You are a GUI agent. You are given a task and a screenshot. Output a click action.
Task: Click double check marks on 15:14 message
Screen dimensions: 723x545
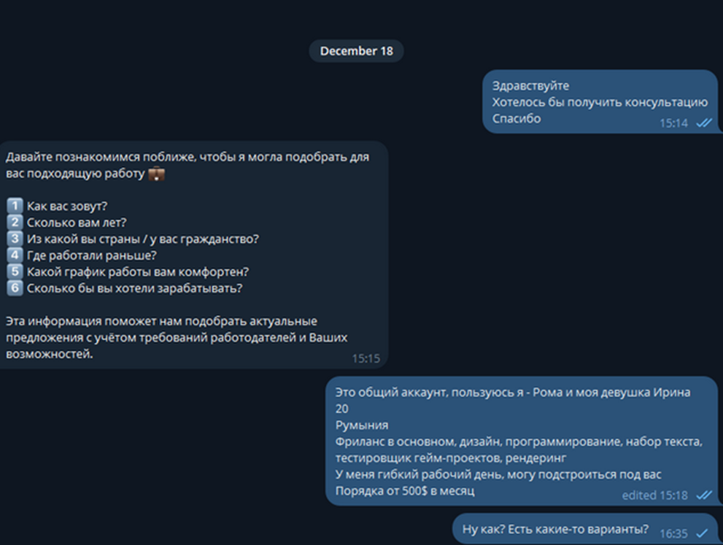703,123
